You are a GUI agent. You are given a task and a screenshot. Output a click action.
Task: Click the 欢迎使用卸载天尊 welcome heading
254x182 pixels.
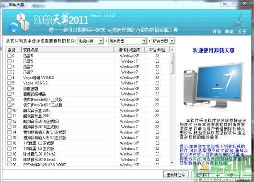coord(213,51)
